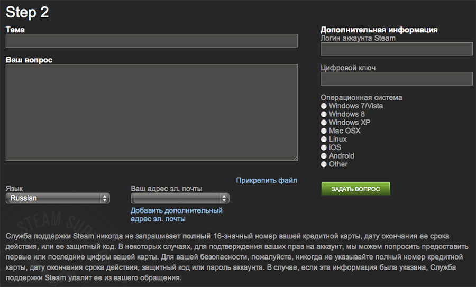The image size is (476, 287).
Task: Choose Windows XP as operating system
Action: 324,123
